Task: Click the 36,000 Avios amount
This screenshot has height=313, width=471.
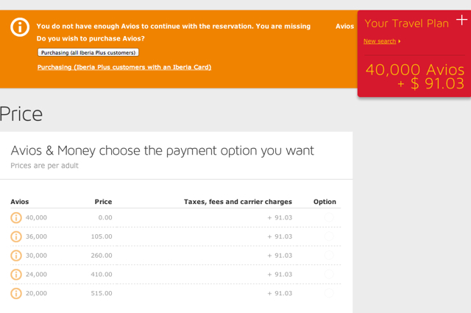Action: (36, 236)
